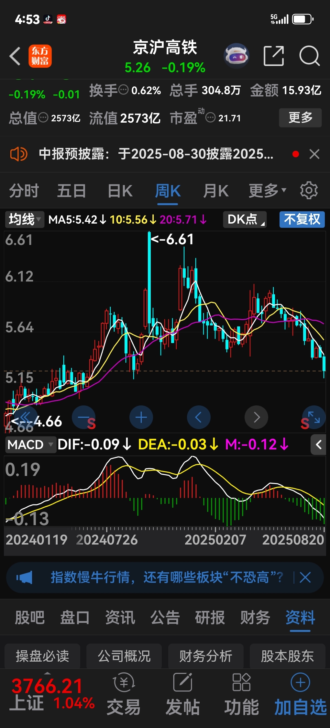Switch to 五日 chart tab

(71, 191)
